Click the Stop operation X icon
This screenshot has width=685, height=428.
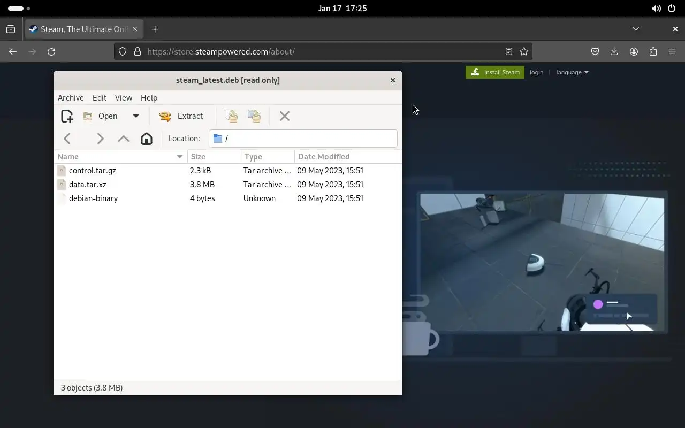[x=285, y=116]
